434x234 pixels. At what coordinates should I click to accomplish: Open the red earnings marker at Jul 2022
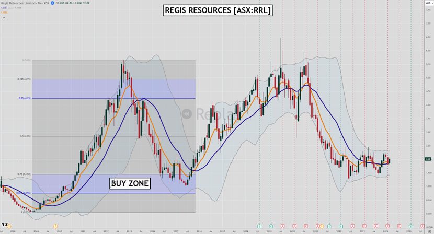tap(352, 226)
